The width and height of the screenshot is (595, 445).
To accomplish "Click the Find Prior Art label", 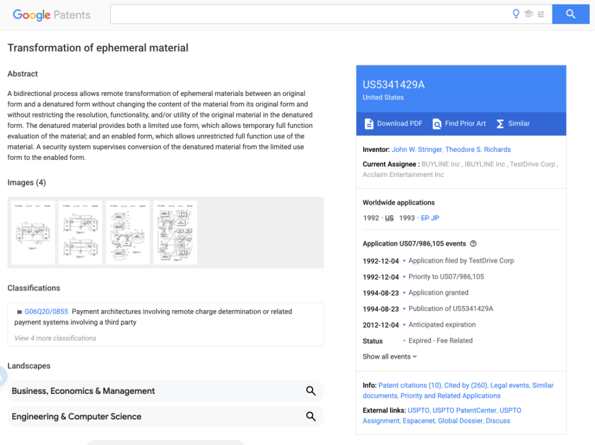I will pyautogui.click(x=465, y=123).
